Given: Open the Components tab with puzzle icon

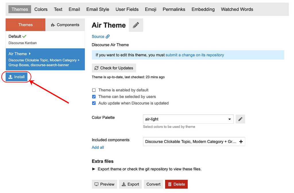Looking at the screenshot, I should coord(65,25).
